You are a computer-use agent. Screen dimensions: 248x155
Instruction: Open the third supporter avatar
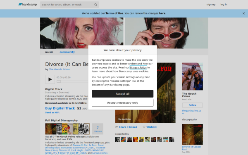point(129,140)
